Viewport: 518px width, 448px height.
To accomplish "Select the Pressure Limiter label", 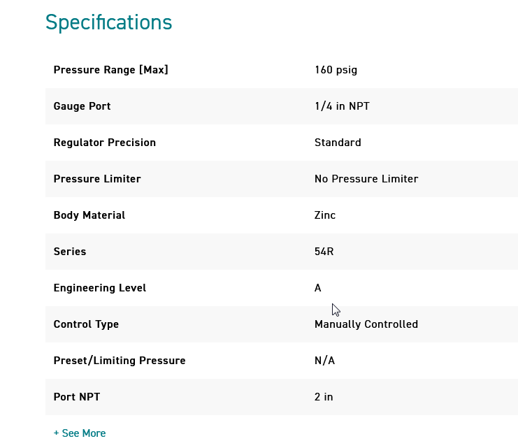I will [97, 179].
